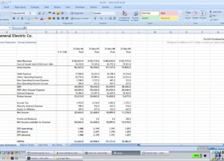Open the Formulas ribbon tab

35,7
